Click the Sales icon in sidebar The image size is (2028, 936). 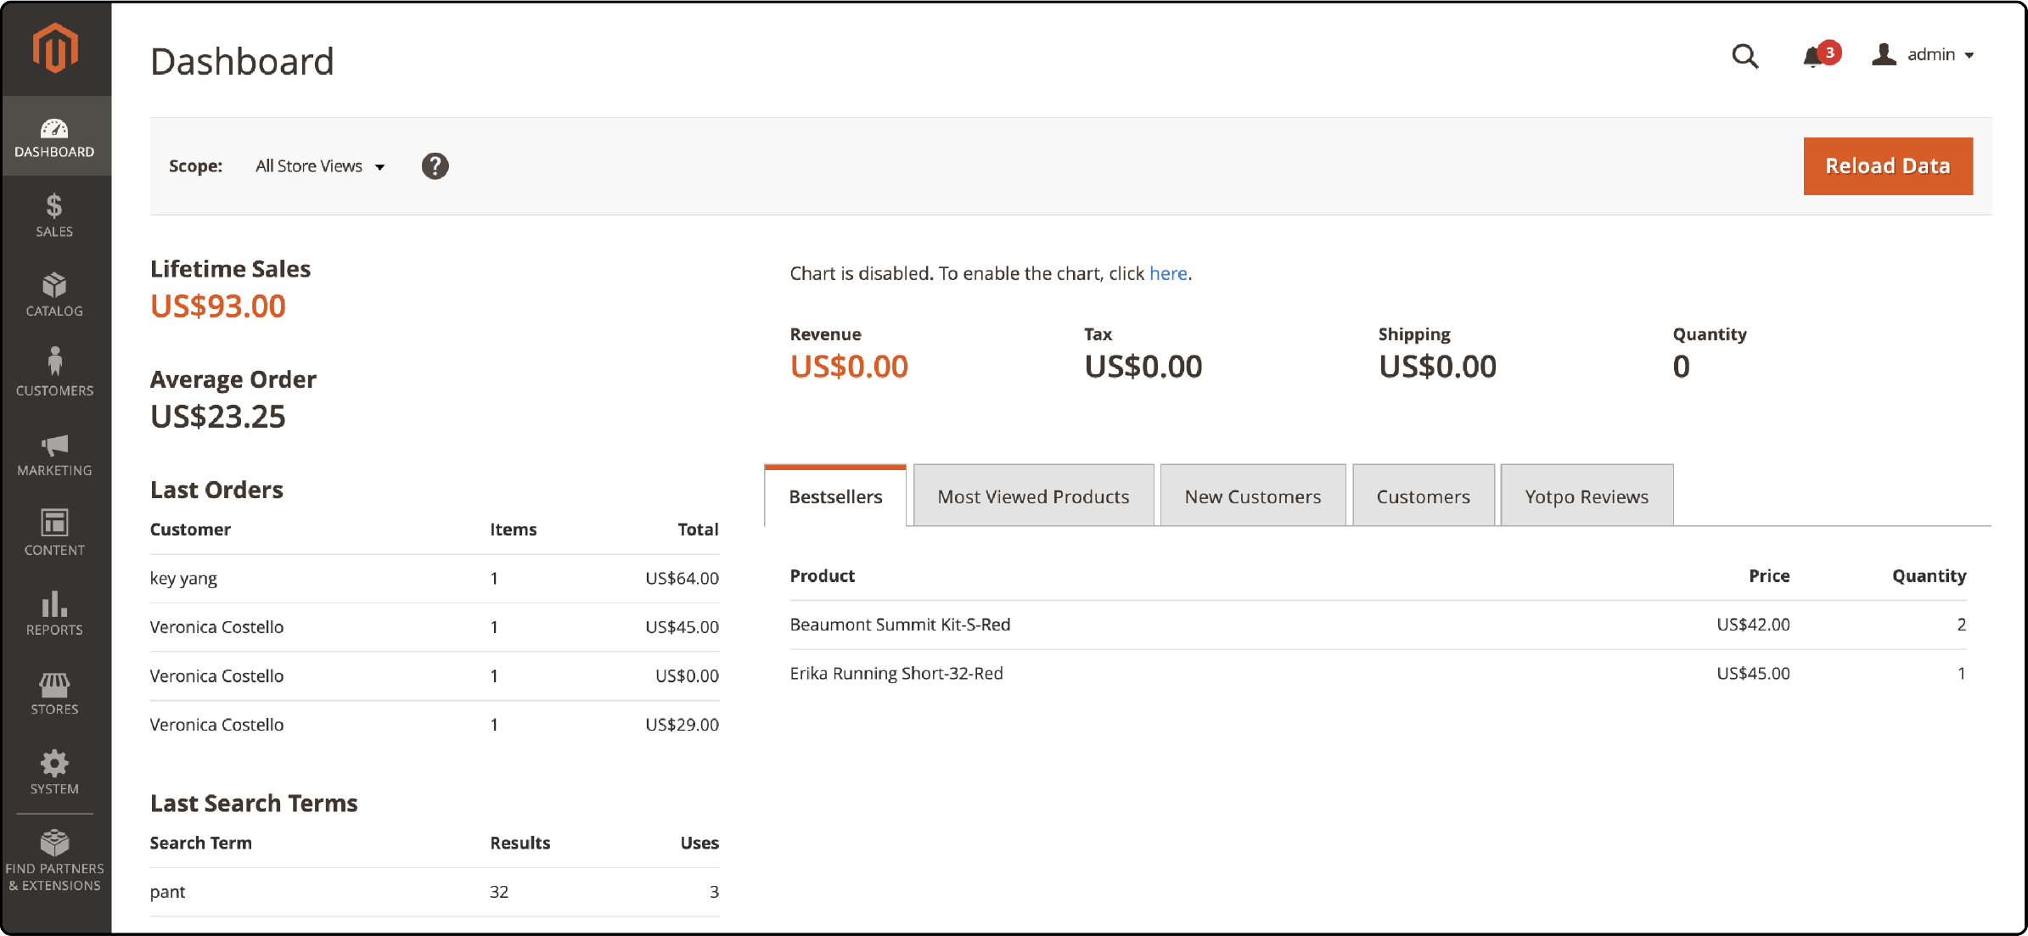(53, 218)
